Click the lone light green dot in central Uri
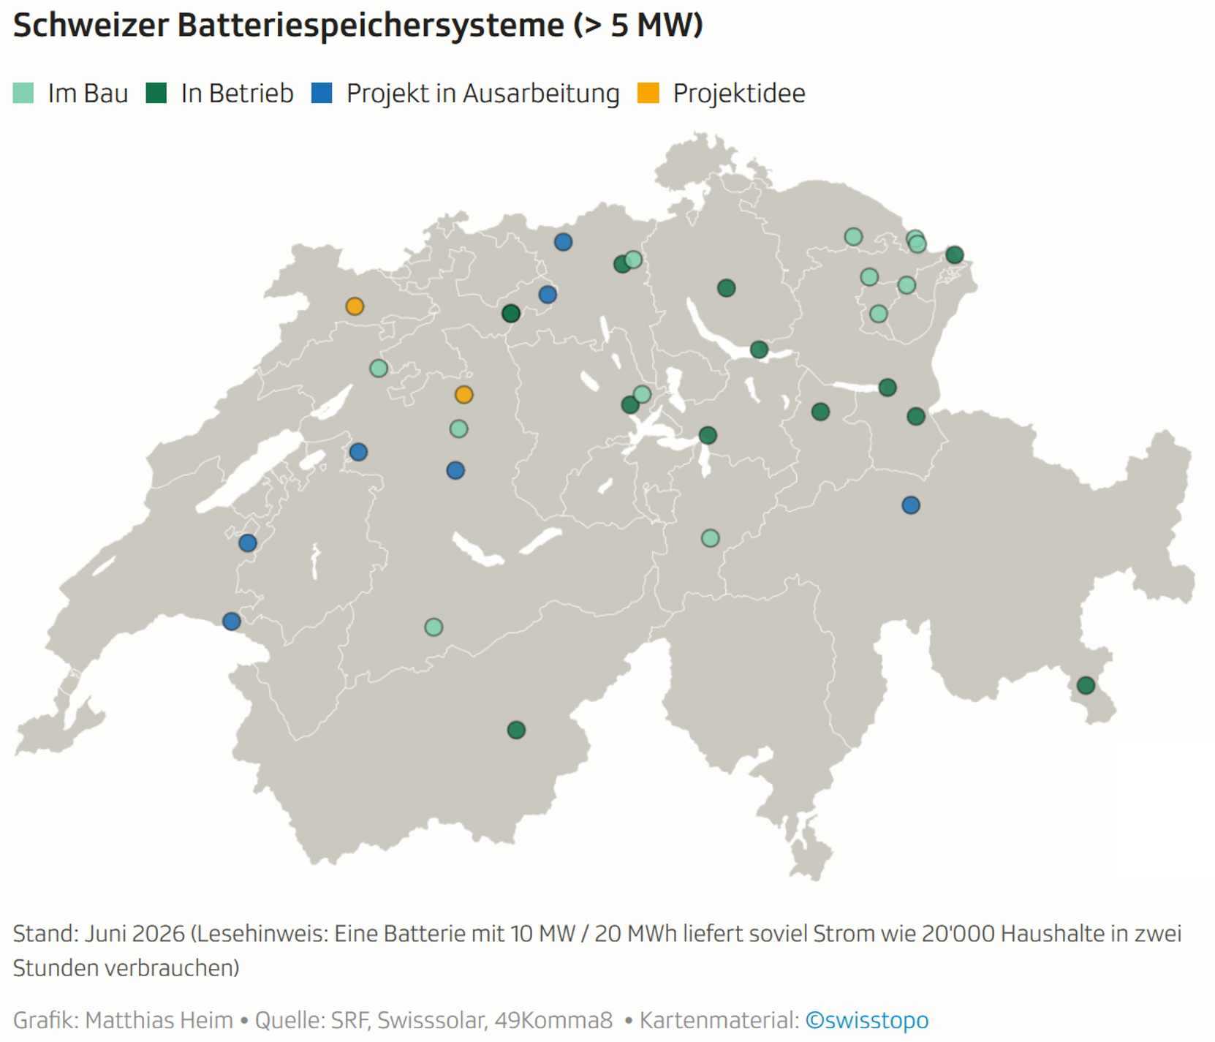Viewport: 1215px width, 1042px height. pos(710,538)
